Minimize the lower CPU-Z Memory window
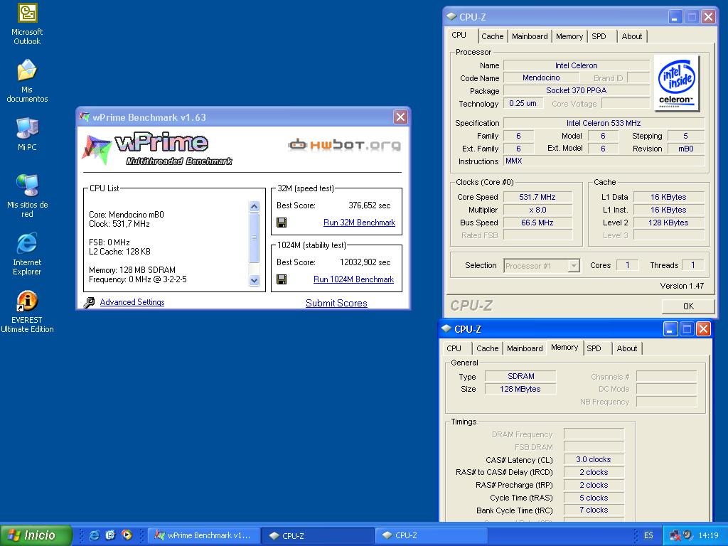 [x=670, y=329]
